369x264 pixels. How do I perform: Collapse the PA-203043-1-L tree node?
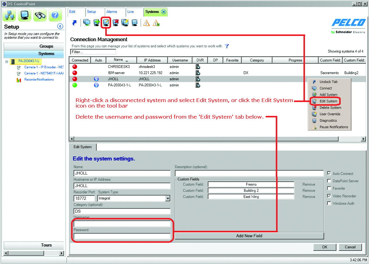tap(7, 61)
